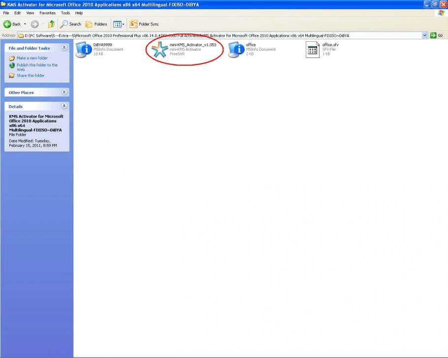The image size is (448, 358).
Task: Open the Tools menu
Action: [x=65, y=13]
